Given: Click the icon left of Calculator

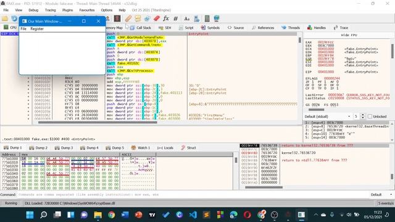Looking at the screenshot, I should (197, 18).
